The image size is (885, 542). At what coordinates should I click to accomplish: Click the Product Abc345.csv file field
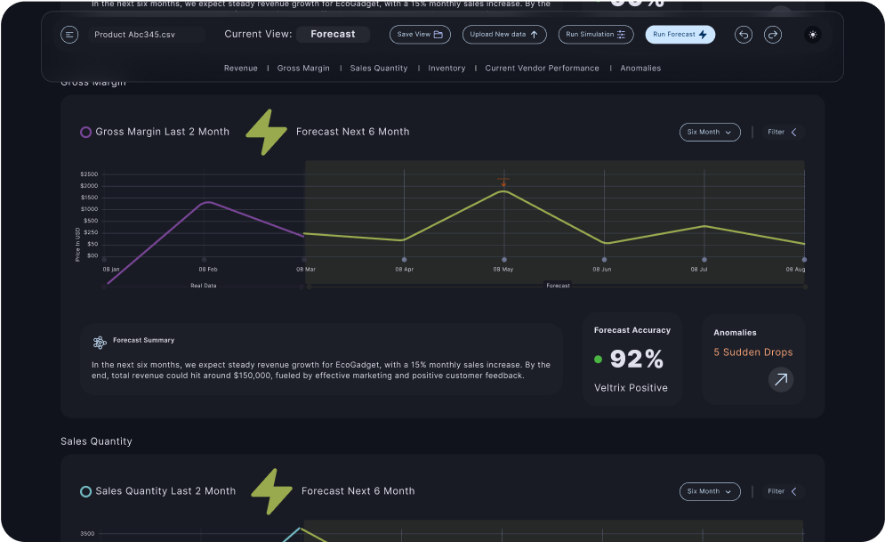pos(147,35)
